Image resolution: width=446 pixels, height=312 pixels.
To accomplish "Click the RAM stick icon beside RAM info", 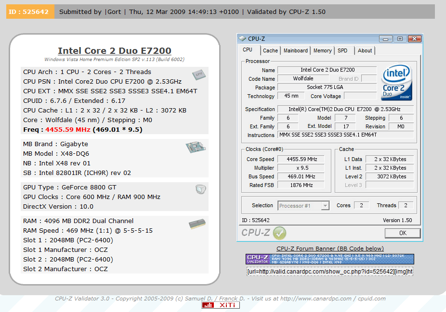I will pyautogui.click(x=197, y=224).
